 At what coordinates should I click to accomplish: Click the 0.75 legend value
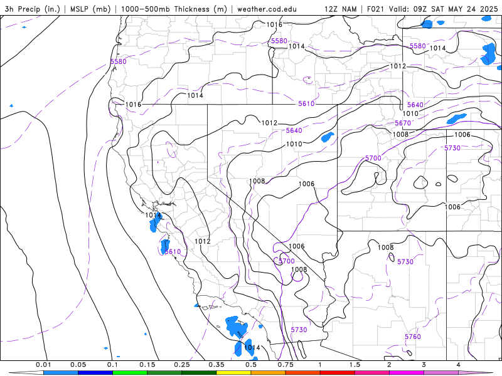coord(286,365)
